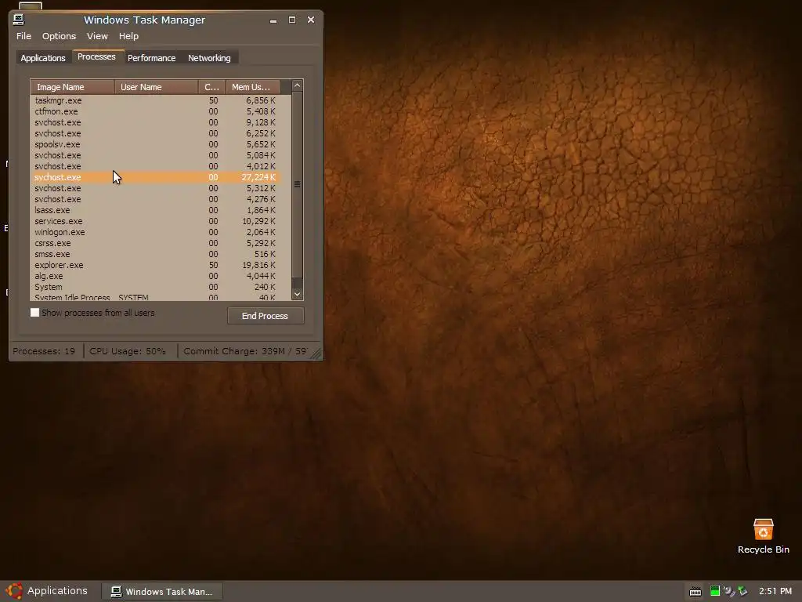
Task: Select svchost.exe row using 9,128 K
Action: click(155, 122)
